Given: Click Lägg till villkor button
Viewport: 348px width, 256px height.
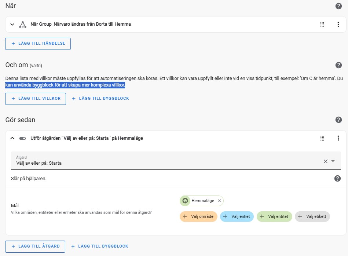Looking at the screenshot, I should click(x=36, y=99).
